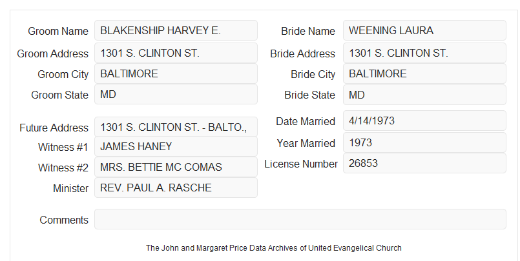
Task: Select the Groom Address input box
Action: (x=176, y=53)
